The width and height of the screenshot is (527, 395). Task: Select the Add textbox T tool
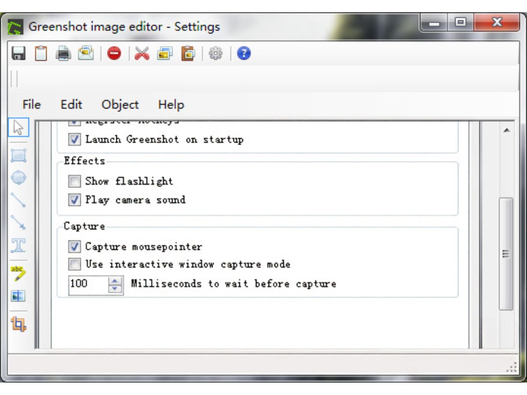pos(18,246)
